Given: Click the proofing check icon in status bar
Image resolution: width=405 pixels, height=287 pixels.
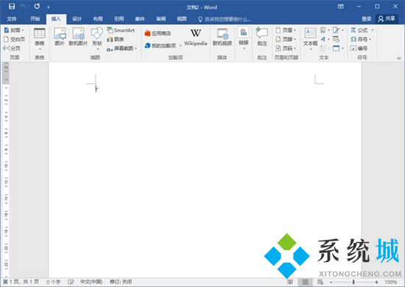Looking at the screenshot, I should coord(71,282).
